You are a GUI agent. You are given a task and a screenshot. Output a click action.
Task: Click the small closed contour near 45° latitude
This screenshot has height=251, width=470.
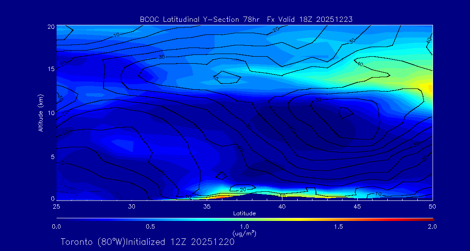coord(346,112)
